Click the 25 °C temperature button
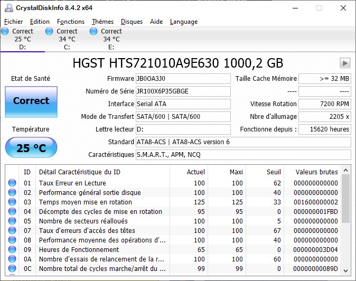The height and width of the screenshot is (281, 356). pyautogui.click(x=31, y=148)
